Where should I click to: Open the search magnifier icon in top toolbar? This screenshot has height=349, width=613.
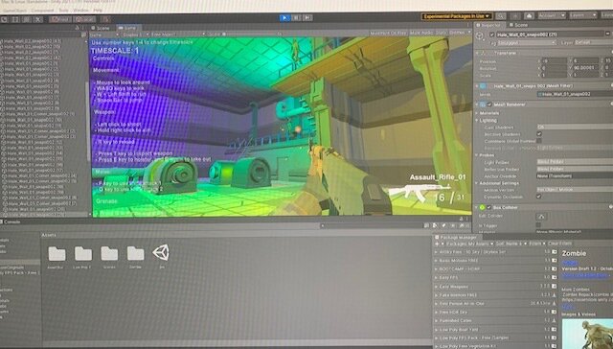point(500,16)
